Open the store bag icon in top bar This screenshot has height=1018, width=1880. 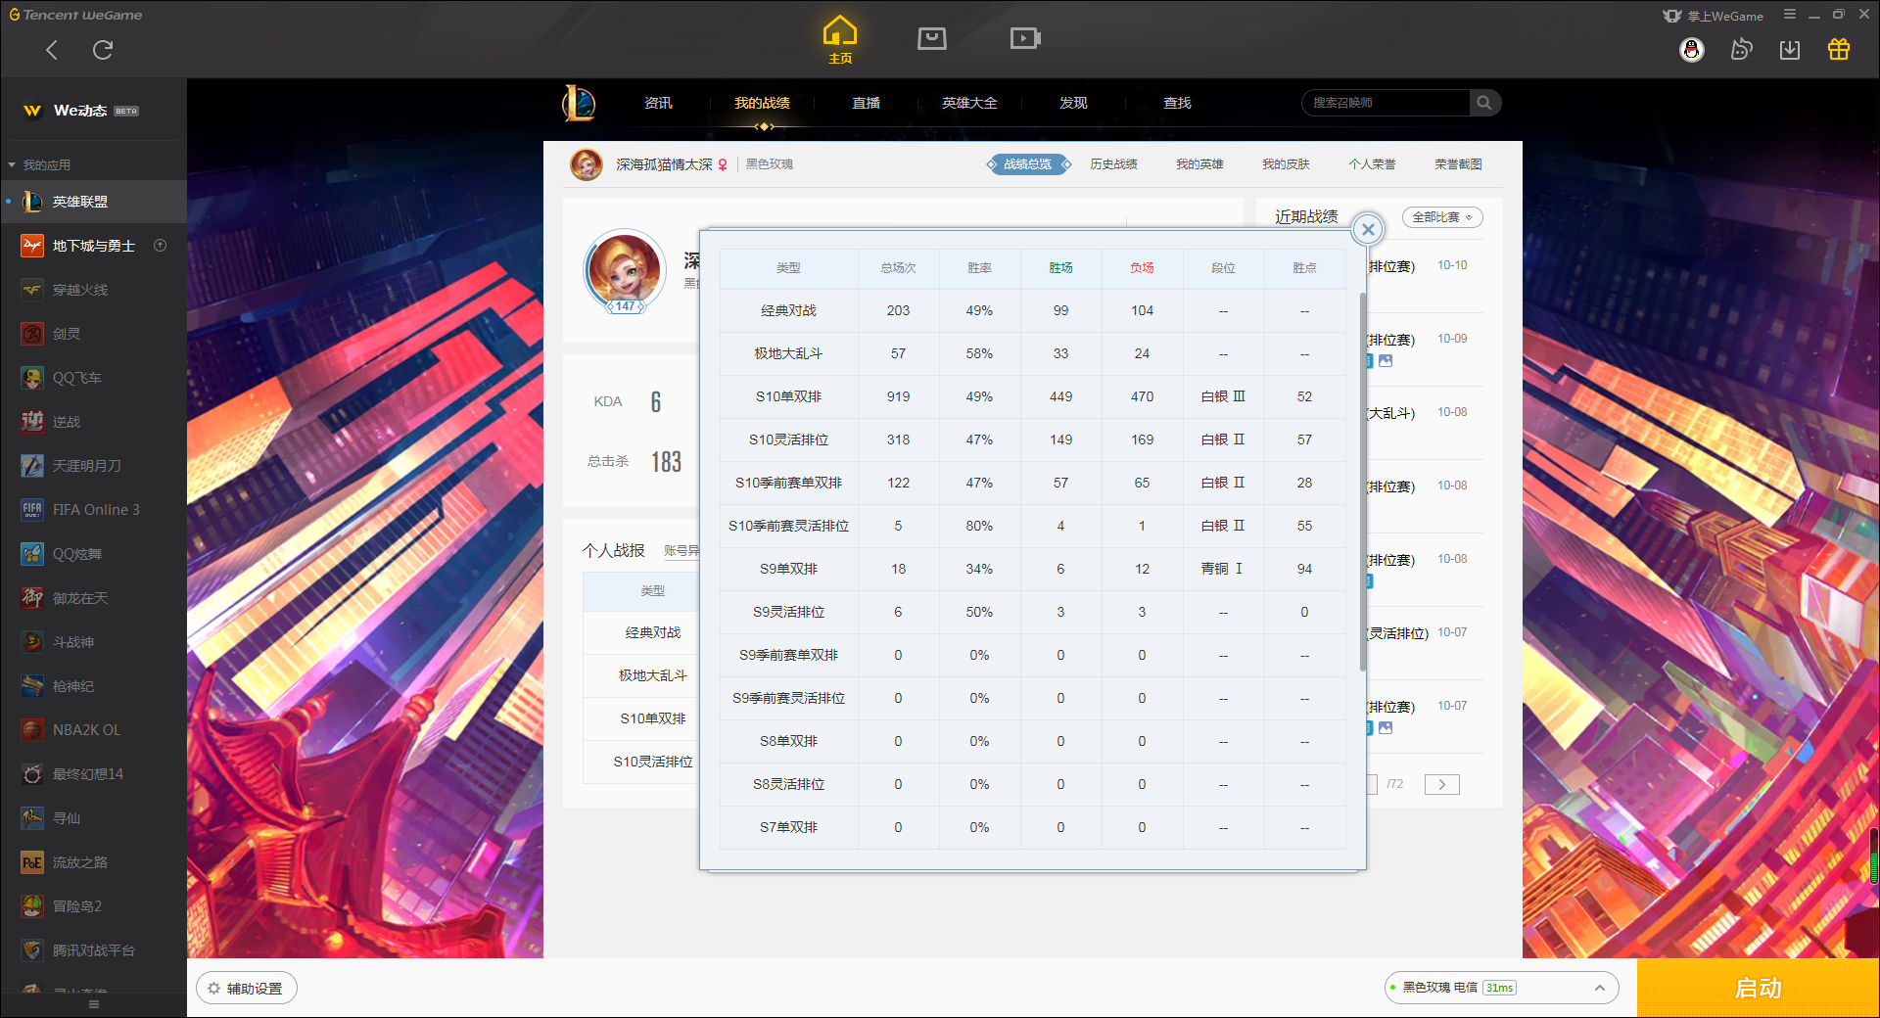(932, 38)
